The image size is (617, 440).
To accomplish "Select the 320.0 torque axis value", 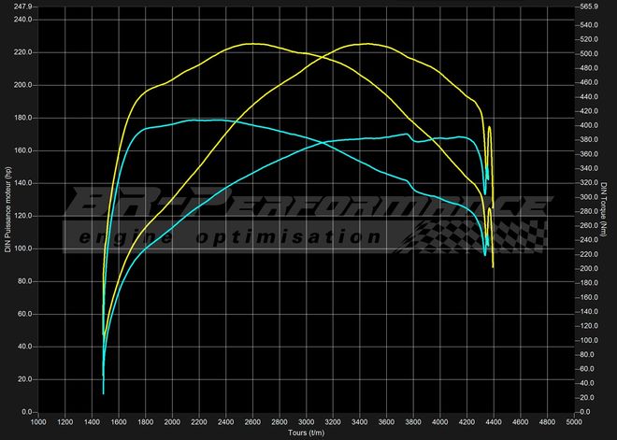I will [x=589, y=183].
